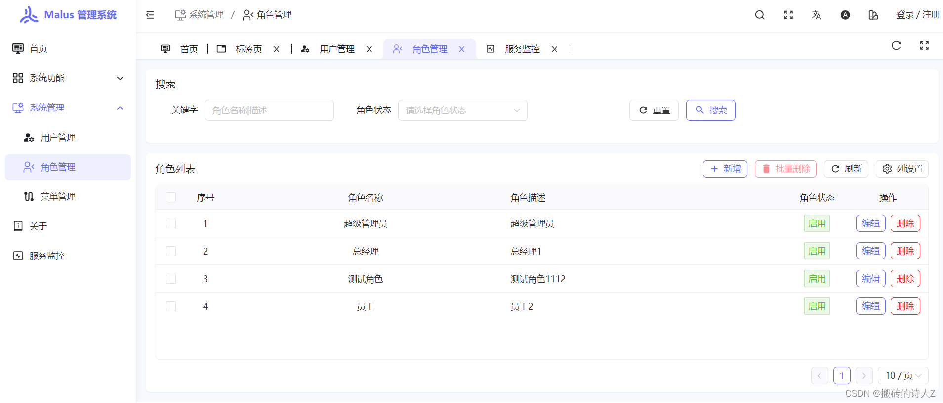Open 登录 / 注册 link
Image resolution: width=943 pixels, height=403 pixels.
918,15
